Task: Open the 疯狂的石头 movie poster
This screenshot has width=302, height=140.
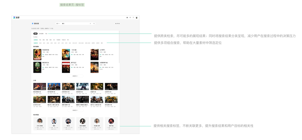Action: (x=37, y=67)
